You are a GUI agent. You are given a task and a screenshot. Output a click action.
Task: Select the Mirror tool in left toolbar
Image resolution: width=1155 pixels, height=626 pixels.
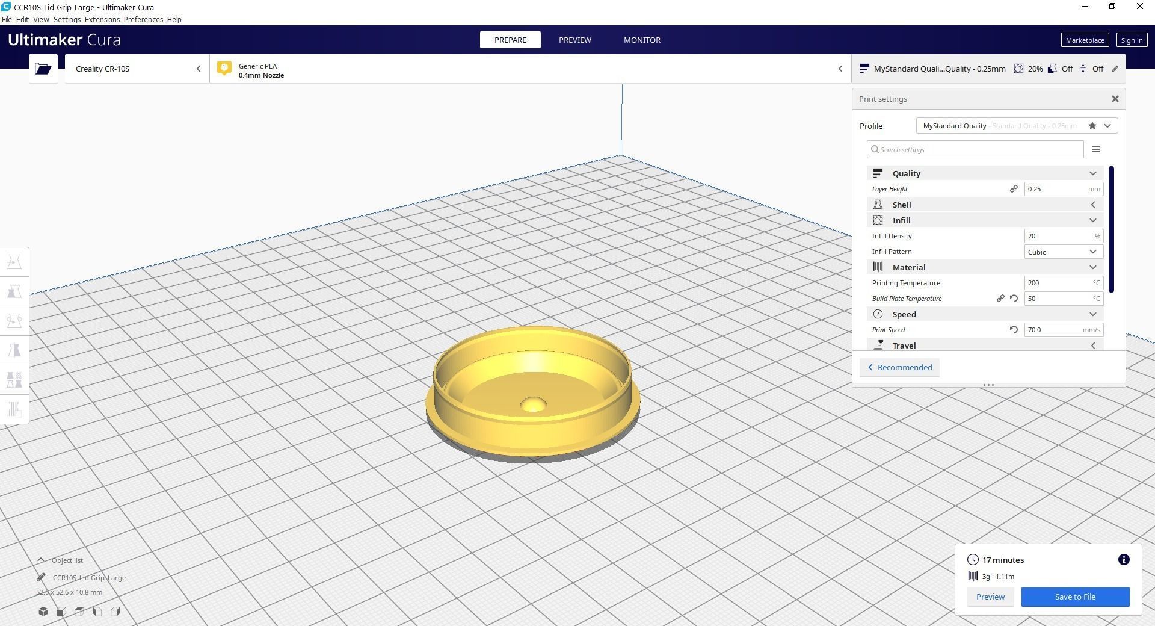point(14,350)
